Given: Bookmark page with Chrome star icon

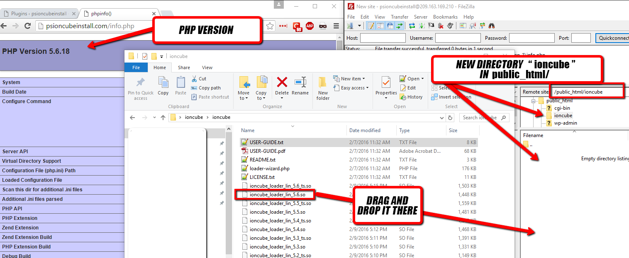Looking at the screenshot, I should coord(270,26).
